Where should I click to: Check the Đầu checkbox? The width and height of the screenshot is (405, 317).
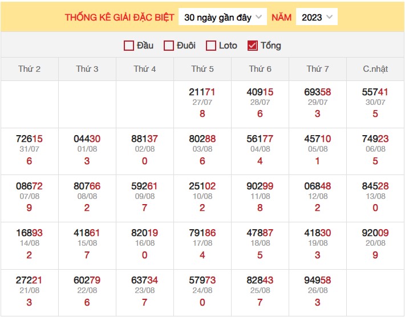pyautogui.click(x=129, y=46)
